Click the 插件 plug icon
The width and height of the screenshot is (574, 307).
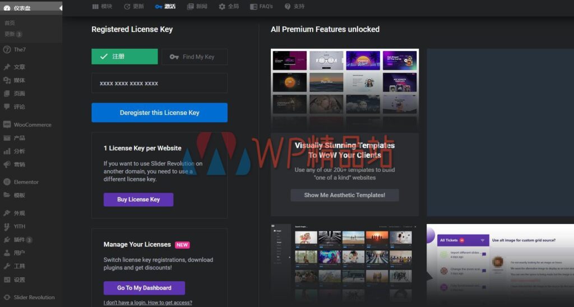click(7, 240)
